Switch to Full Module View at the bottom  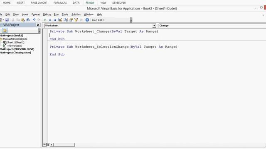48,144
